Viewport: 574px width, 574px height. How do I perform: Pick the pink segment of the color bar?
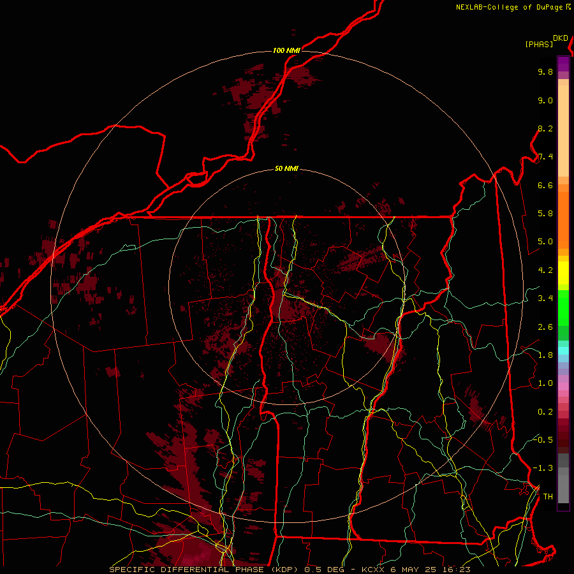(563, 386)
